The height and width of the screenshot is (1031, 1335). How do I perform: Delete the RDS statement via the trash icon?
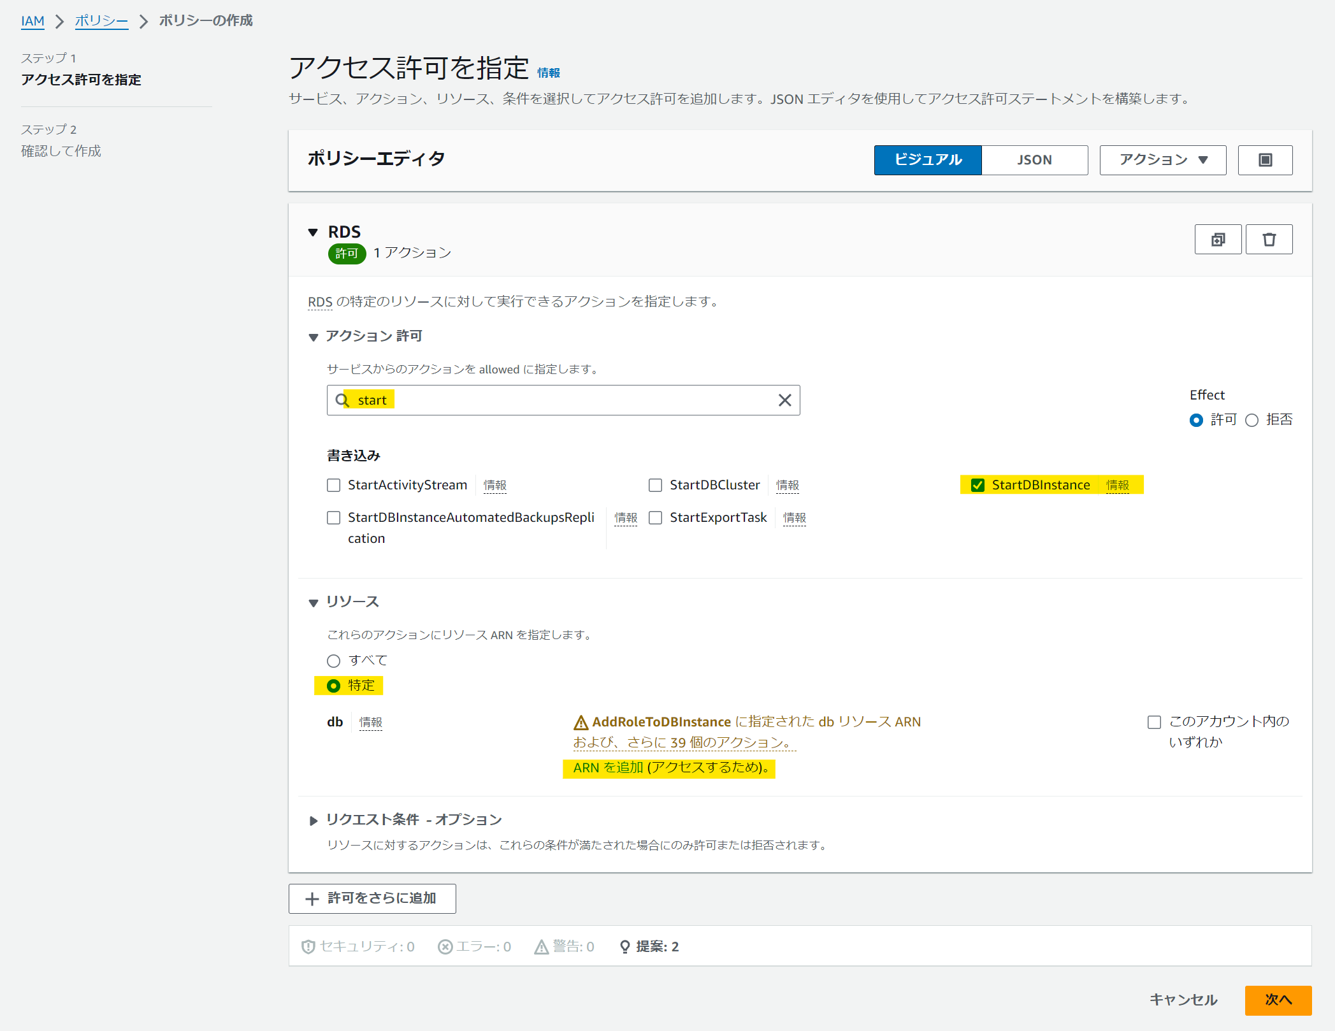point(1269,239)
